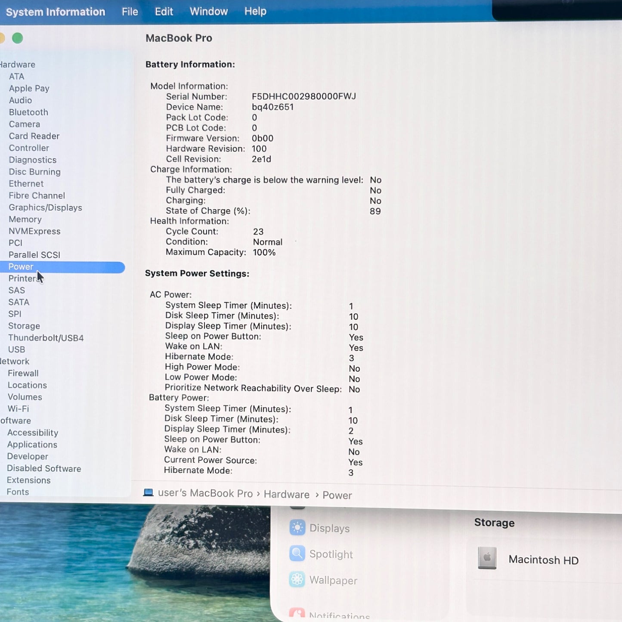
Task: Select Printers in the sidebar
Action: (23, 279)
